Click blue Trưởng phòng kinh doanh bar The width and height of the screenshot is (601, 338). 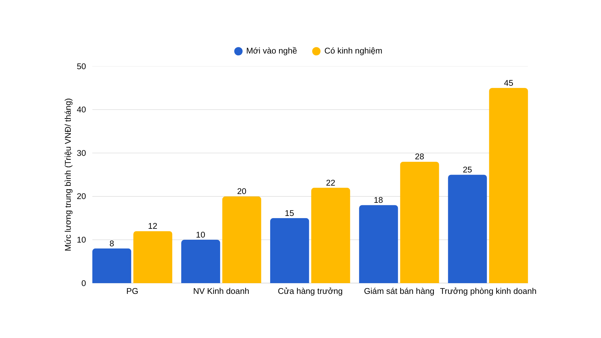pyautogui.click(x=467, y=229)
